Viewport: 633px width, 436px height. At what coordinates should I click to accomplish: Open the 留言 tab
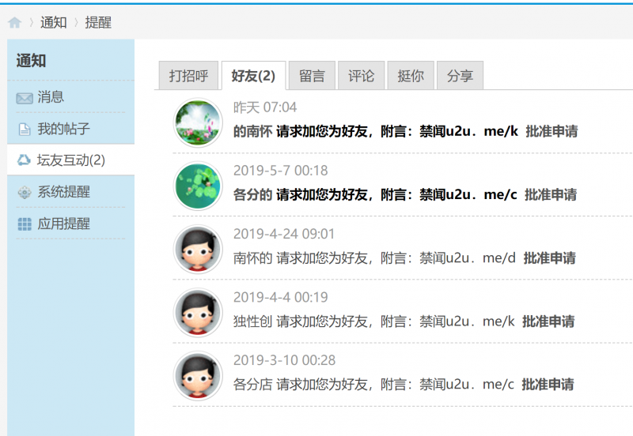312,76
